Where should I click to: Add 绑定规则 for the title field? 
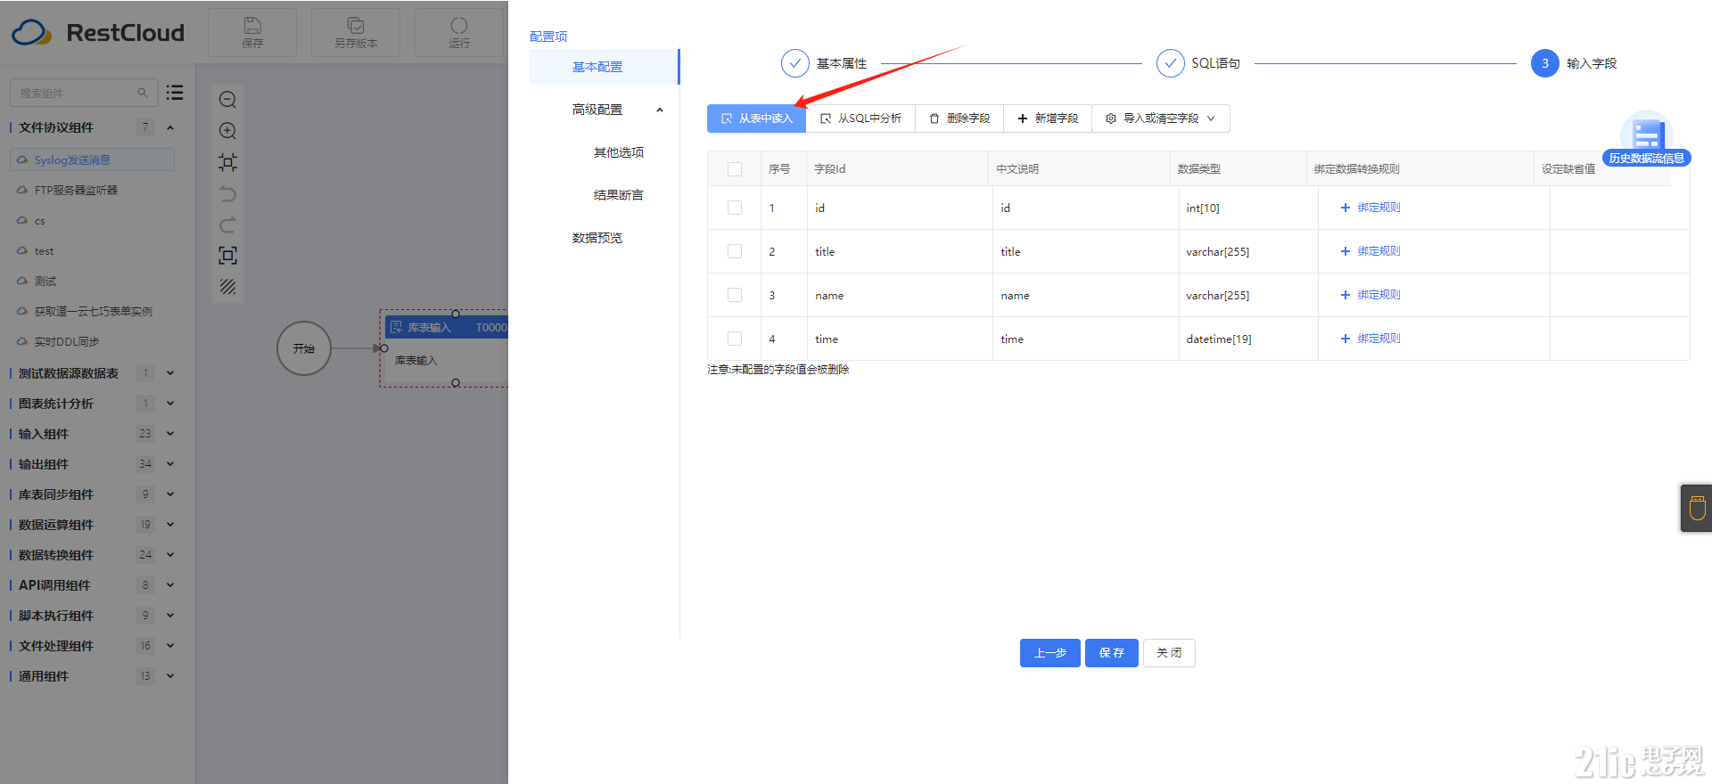pos(1370,251)
